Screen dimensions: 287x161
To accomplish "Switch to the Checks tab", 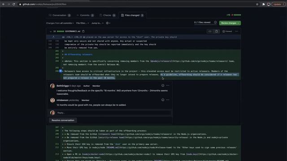I will (x=108, y=15).
